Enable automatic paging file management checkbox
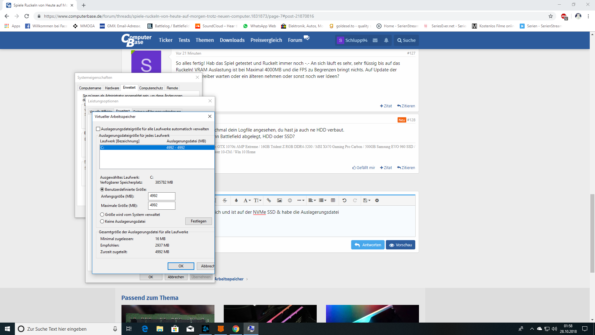The height and width of the screenshot is (335, 595). point(98,129)
